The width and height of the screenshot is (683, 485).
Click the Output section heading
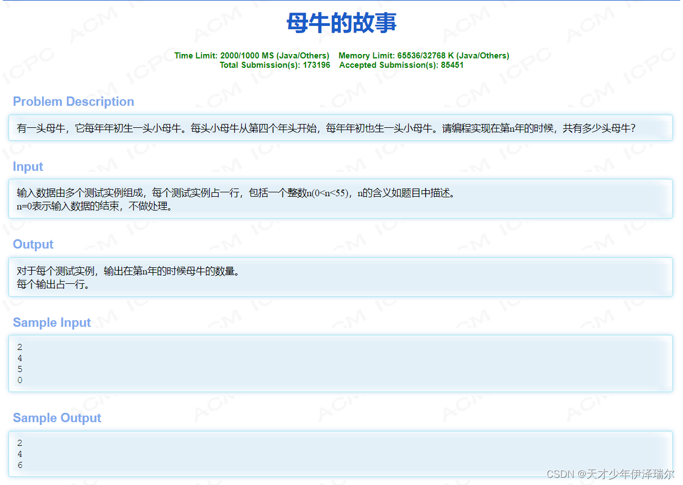33,244
